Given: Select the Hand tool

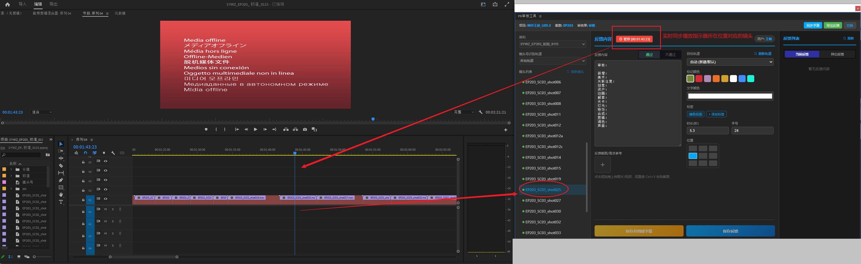Looking at the screenshot, I should 61,195.
